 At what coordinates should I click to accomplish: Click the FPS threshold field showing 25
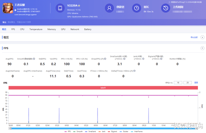[187, 83]
